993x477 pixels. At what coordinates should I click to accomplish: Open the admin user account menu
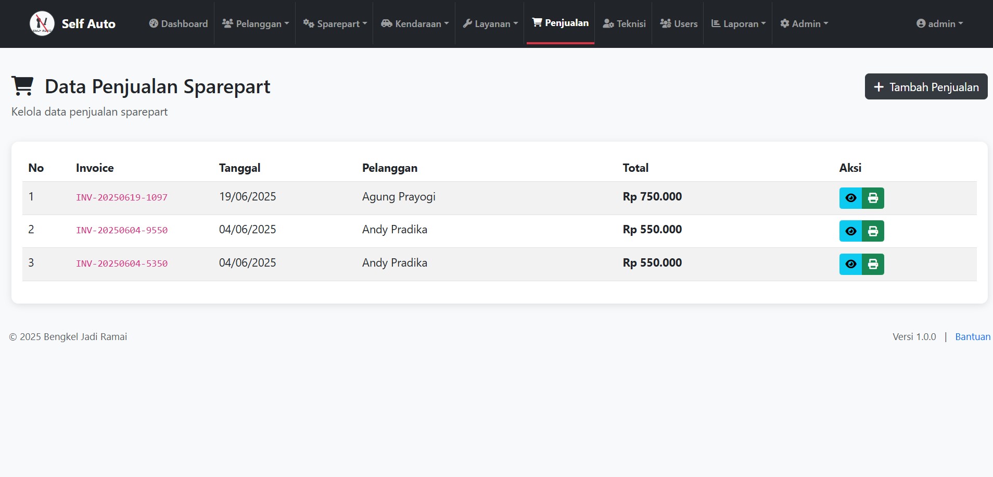(x=939, y=23)
